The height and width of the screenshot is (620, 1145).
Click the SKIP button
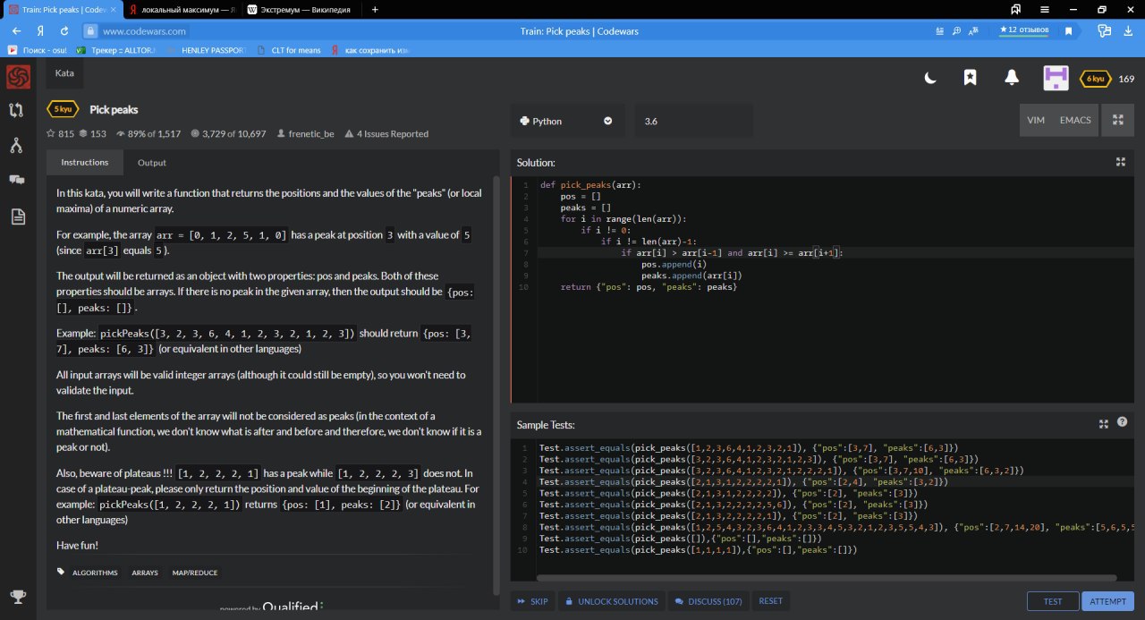click(533, 601)
